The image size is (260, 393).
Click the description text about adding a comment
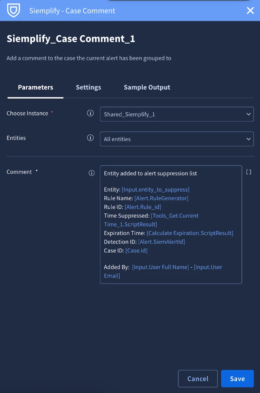coord(89,58)
